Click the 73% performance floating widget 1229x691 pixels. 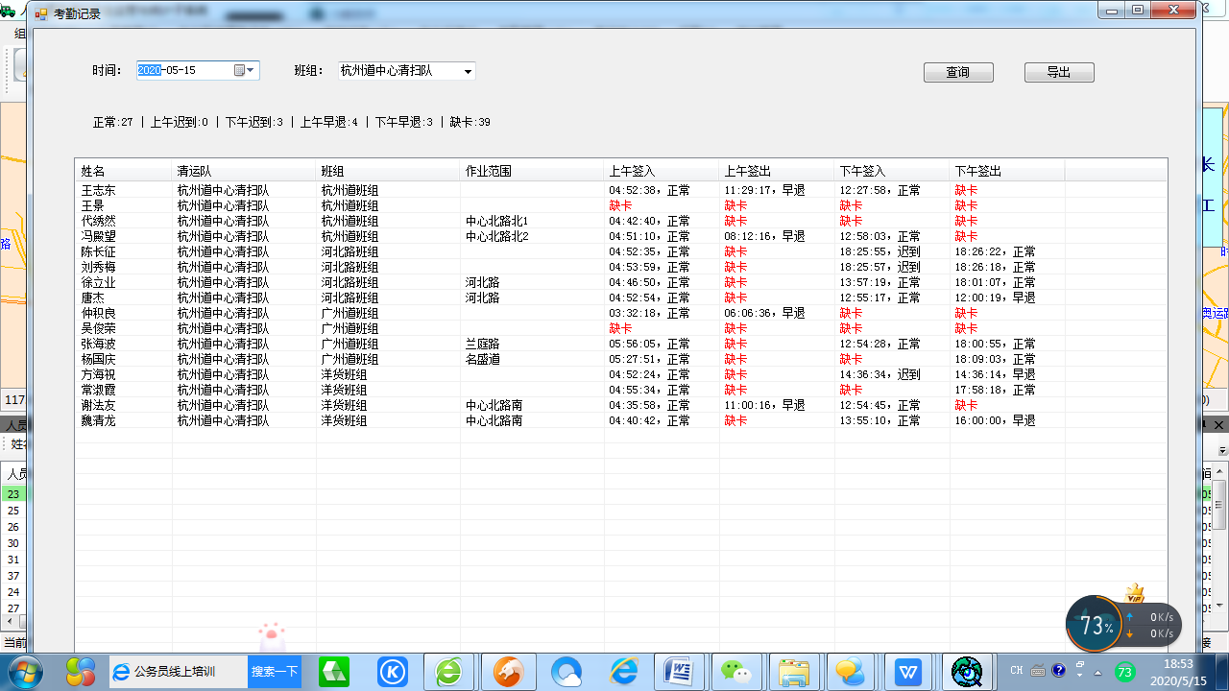coord(1095,625)
